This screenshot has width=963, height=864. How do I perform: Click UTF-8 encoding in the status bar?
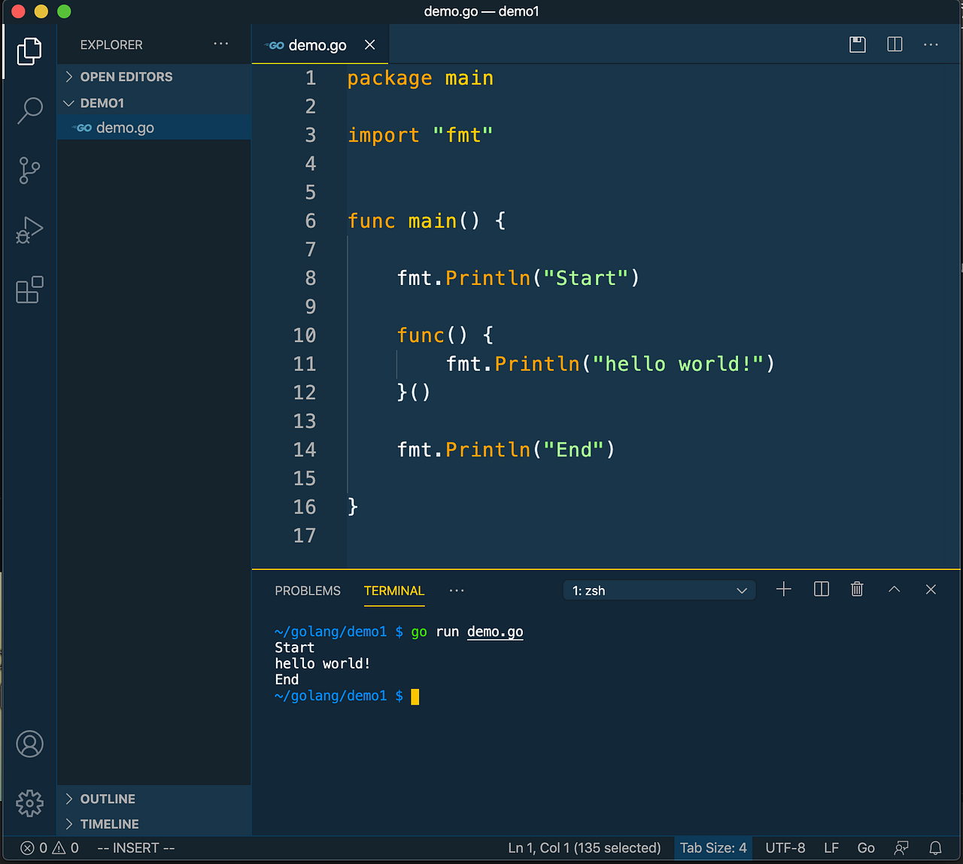click(785, 847)
